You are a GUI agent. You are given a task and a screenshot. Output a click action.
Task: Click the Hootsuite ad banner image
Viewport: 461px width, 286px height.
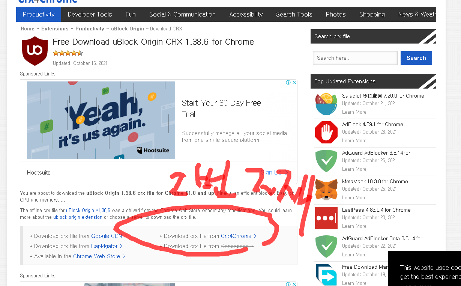(x=101, y=120)
